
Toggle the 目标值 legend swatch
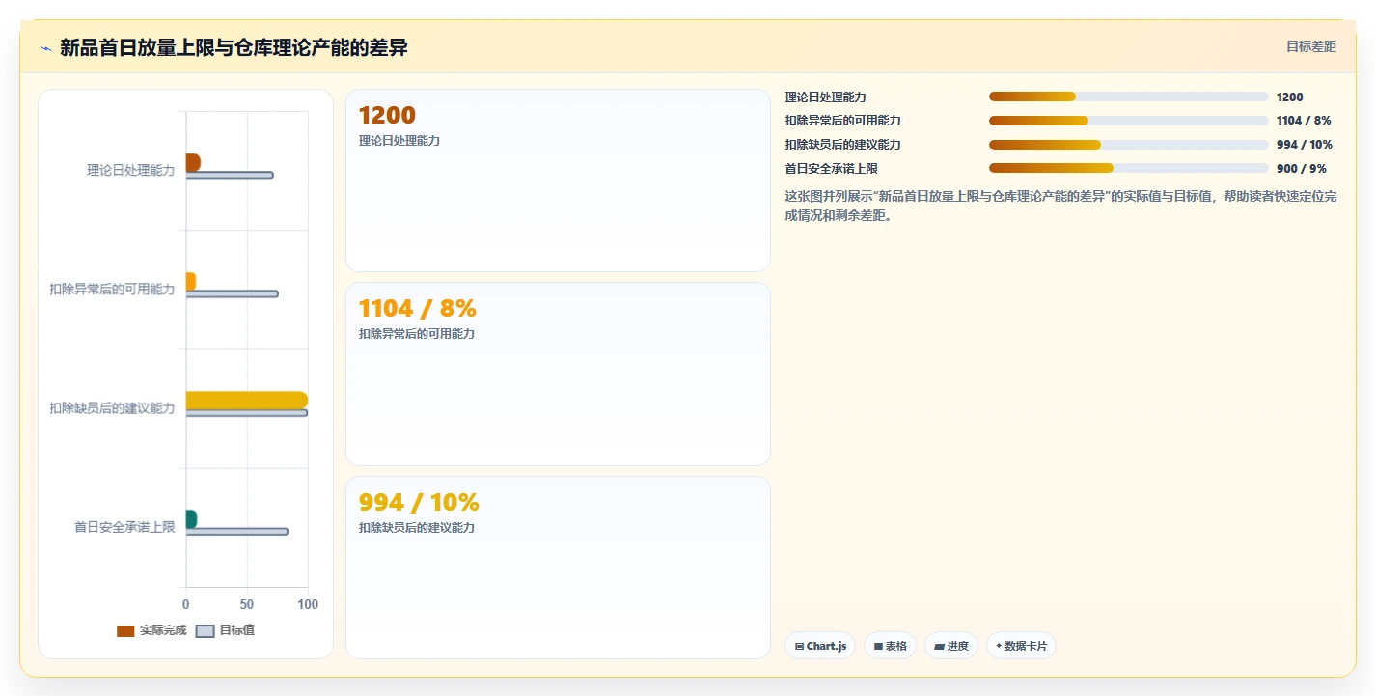pos(205,630)
